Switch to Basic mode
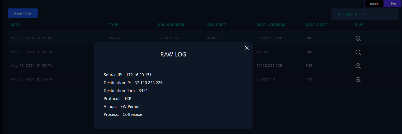The width and height of the screenshot is (402, 134). pyautogui.click(x=374, y=4)
